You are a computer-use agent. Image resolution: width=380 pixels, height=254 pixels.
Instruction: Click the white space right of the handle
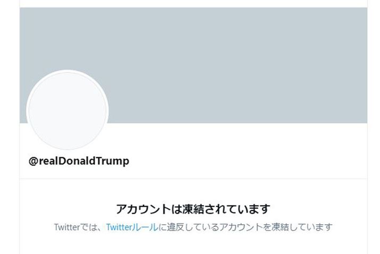239,161
